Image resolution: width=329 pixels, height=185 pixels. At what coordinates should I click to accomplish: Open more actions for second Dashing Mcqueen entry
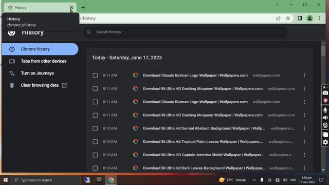(x=304, y=115)
